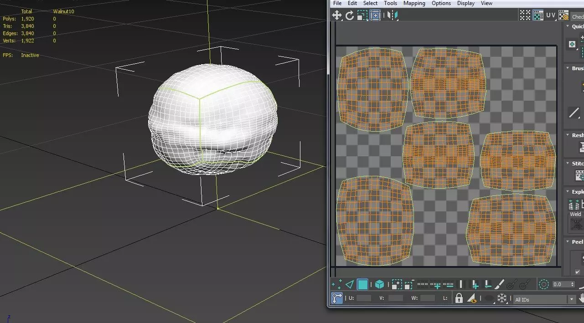Activate the Freeform mode tool

point(375,15)
